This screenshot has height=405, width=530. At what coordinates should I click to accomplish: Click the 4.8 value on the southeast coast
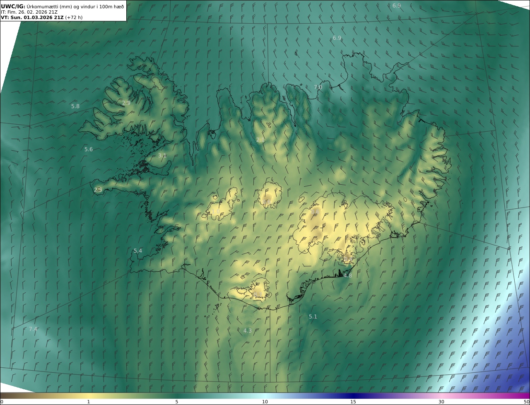point(347,275)
